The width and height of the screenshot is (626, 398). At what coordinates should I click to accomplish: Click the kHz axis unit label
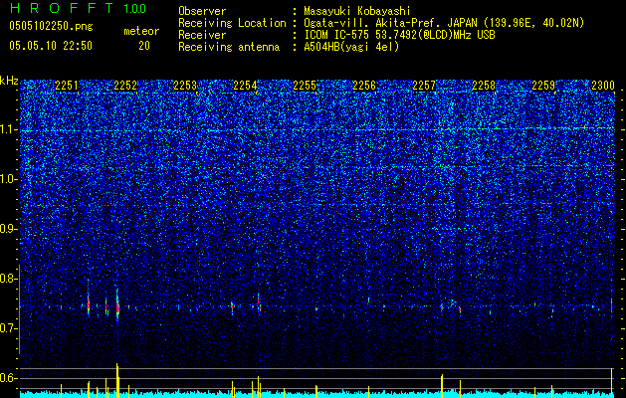9,81
